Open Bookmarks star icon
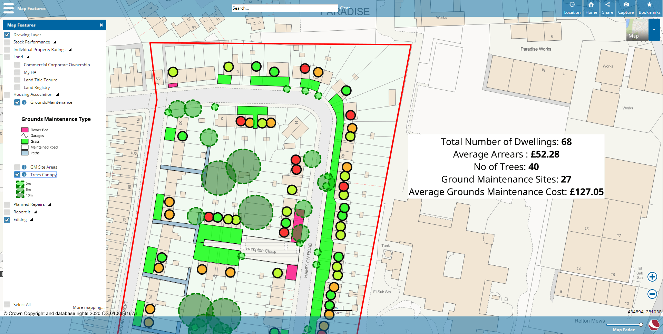Image resolution: width=663 pixels, height=334 pixels. coord(649,5)
